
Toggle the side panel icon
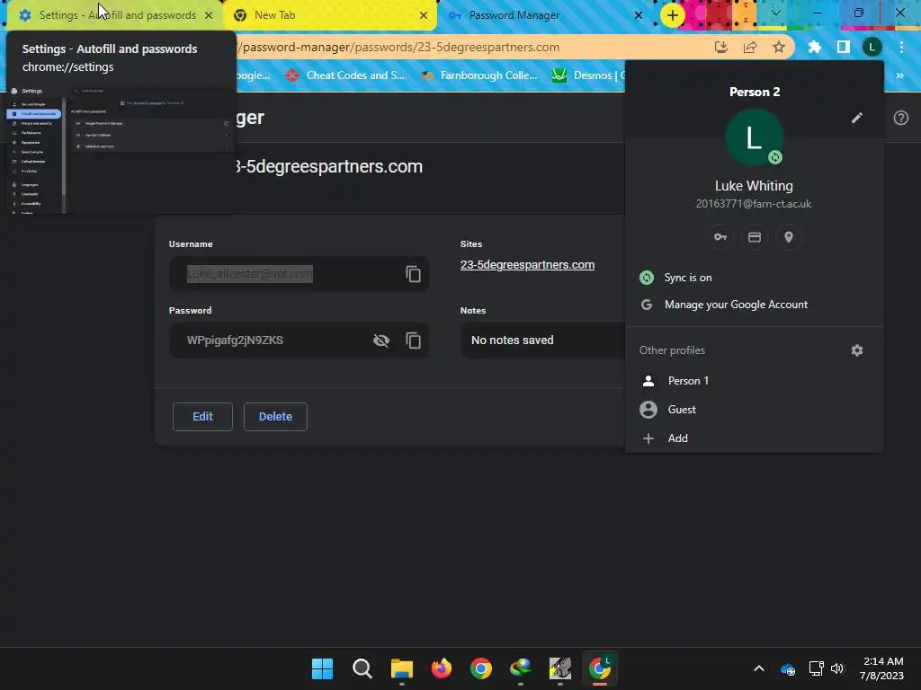pos(844,47)
